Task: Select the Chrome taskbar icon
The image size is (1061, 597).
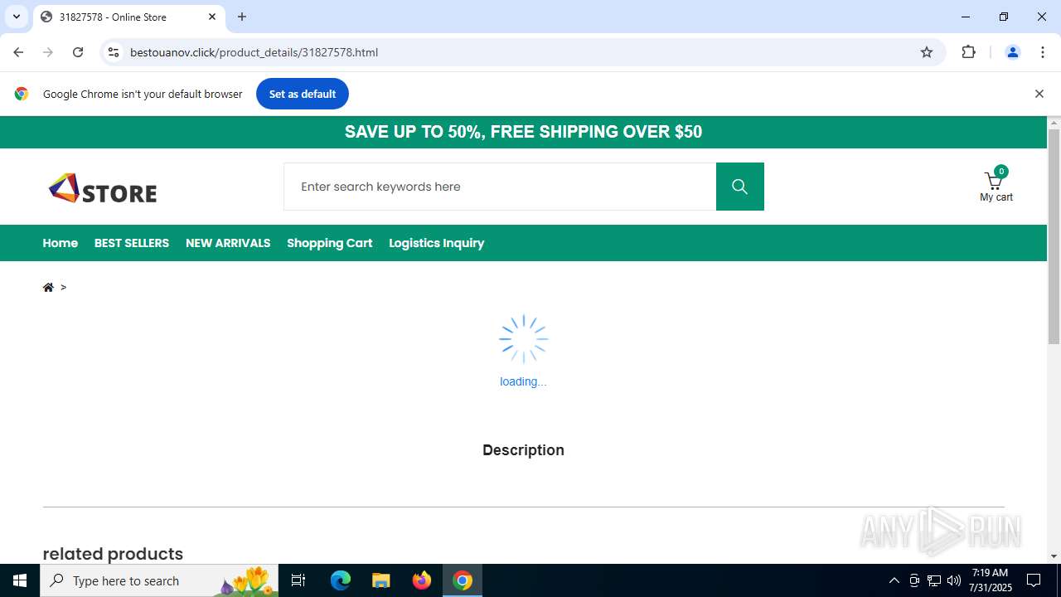Action: 463,580
